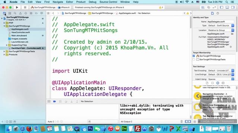Clear the console with trash icon

[x=181, y=122]
